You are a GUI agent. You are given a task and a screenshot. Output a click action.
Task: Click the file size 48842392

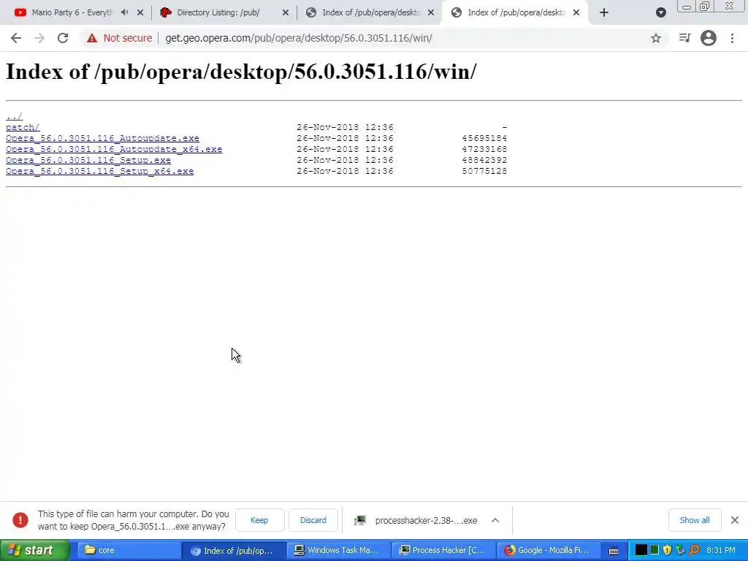[484, 160]
